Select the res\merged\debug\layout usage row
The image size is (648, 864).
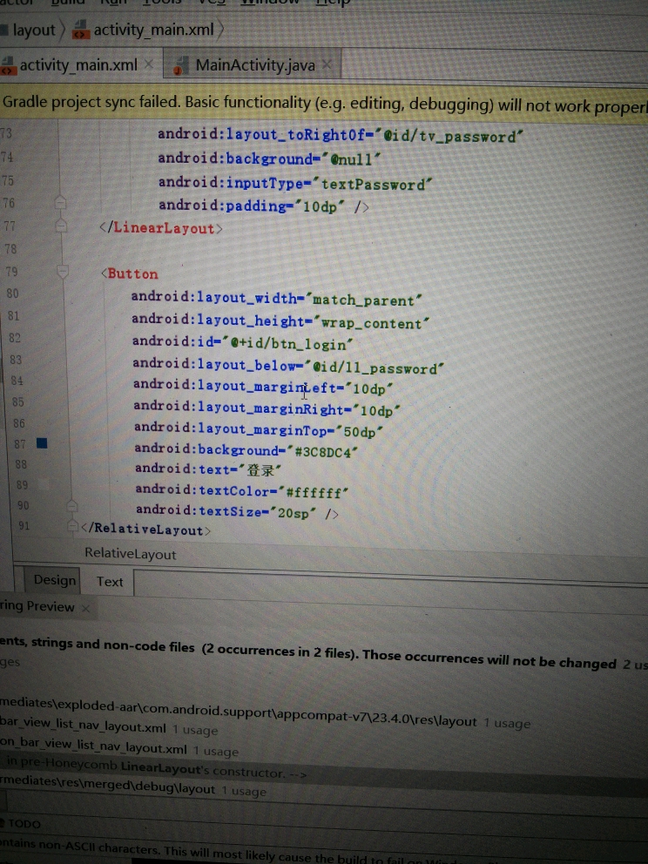tap(133, 788)
